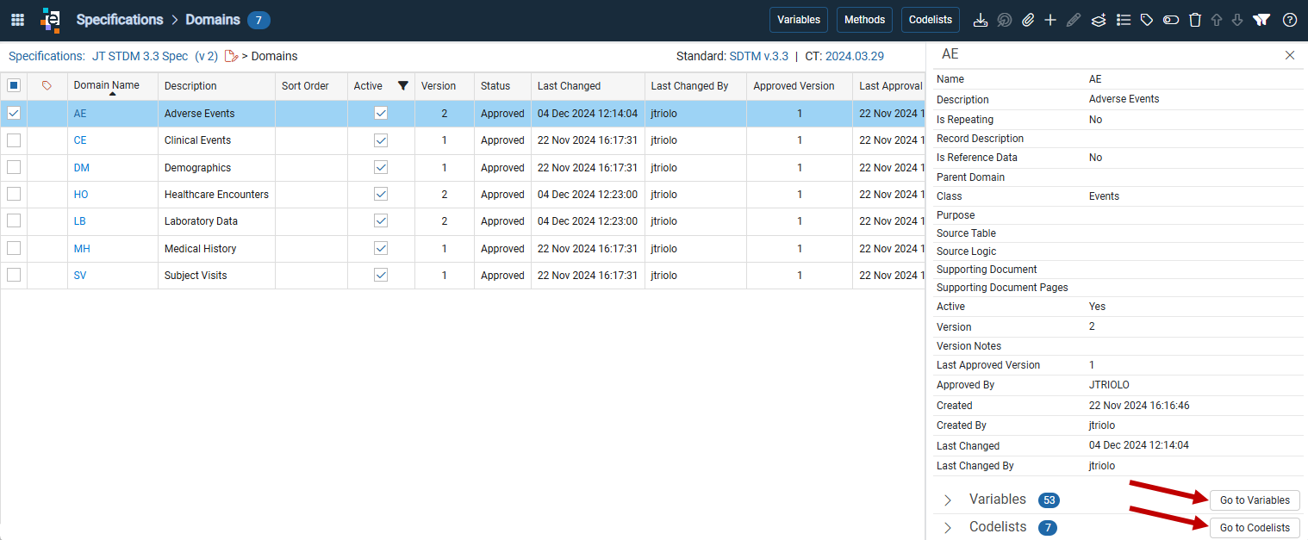Viewport: 1308px width, 540px height.
Task: Click Go to Variables button
Action: tap(1255, 500)
